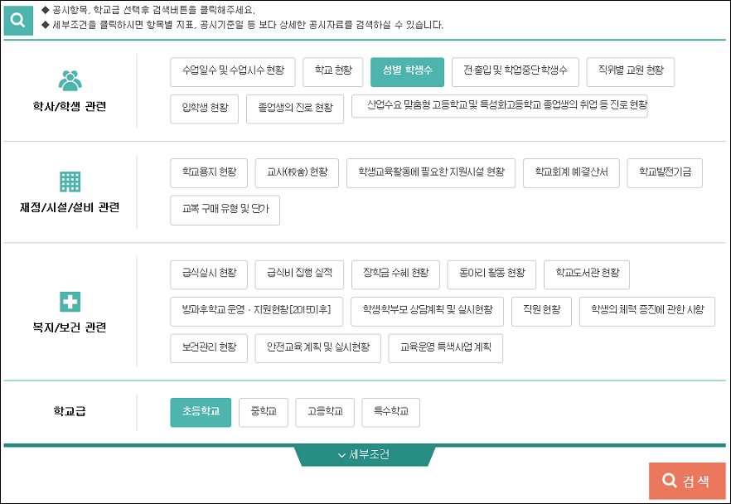
Task: Choose the 졸업생의 진로 현황 item
Action: pos(295,109)
